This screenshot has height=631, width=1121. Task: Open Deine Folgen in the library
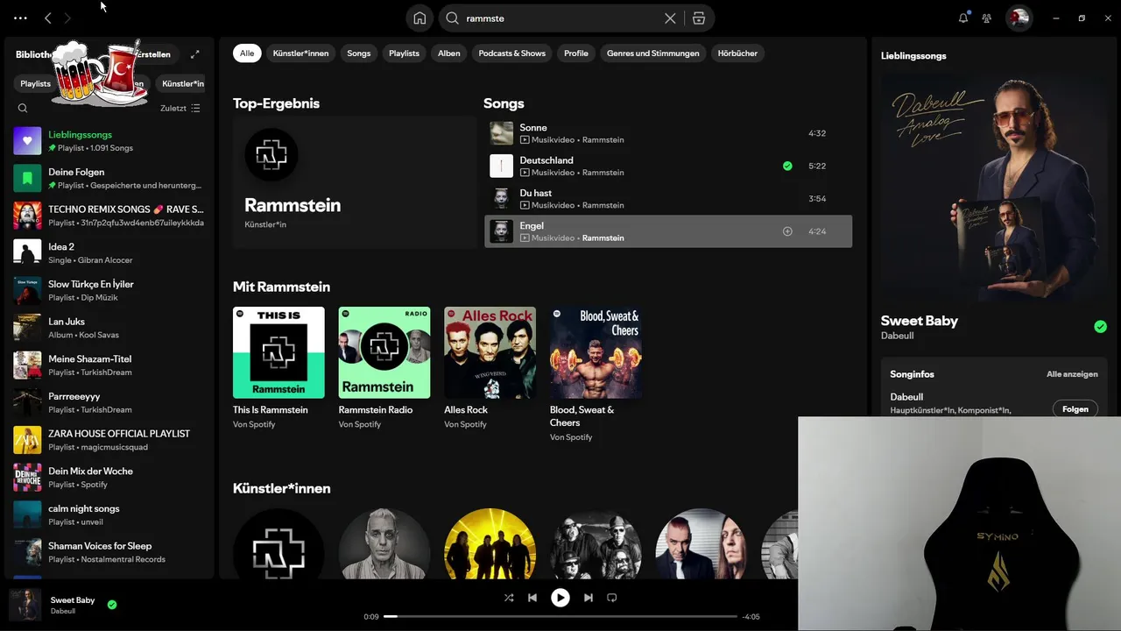click(x=109, y=179)
